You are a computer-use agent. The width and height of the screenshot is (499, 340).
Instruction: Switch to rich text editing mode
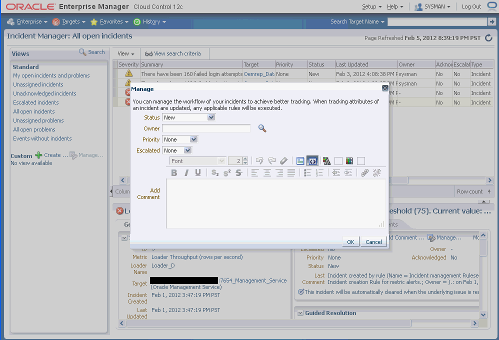click(300, 161)
